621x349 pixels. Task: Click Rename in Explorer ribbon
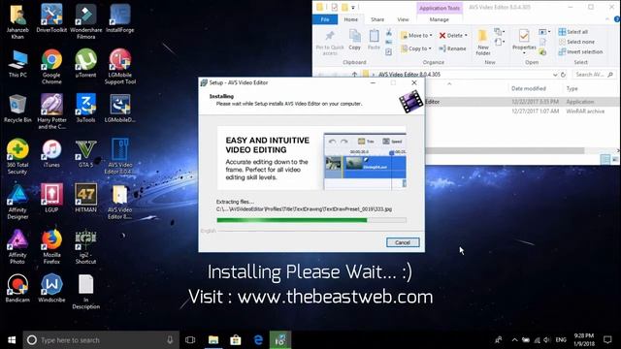452,48
